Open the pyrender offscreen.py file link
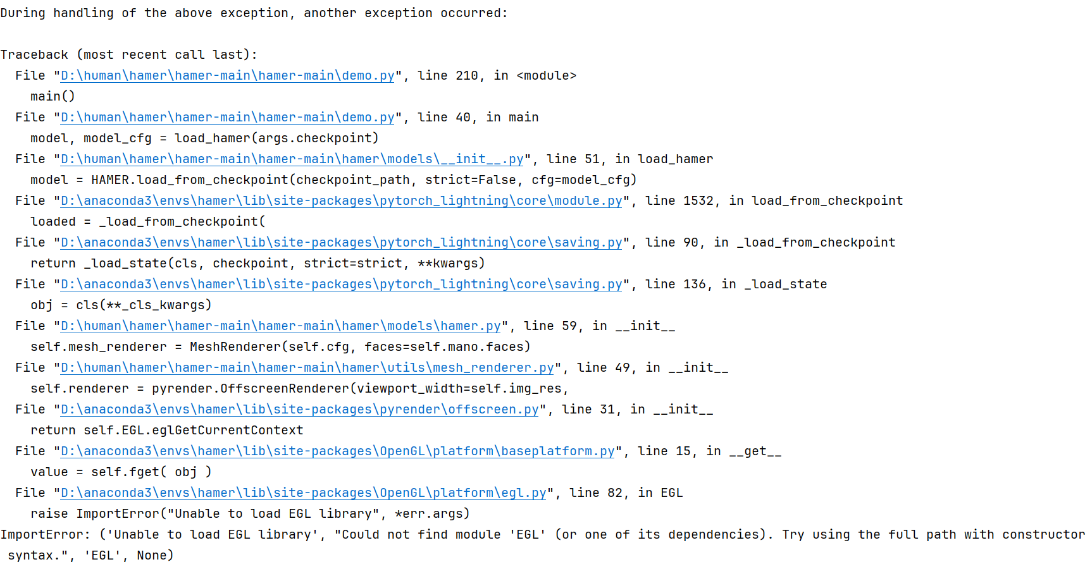 click(300, 410)
